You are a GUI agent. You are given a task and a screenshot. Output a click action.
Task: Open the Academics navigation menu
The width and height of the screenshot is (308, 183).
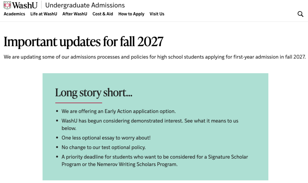click(14, 14)
